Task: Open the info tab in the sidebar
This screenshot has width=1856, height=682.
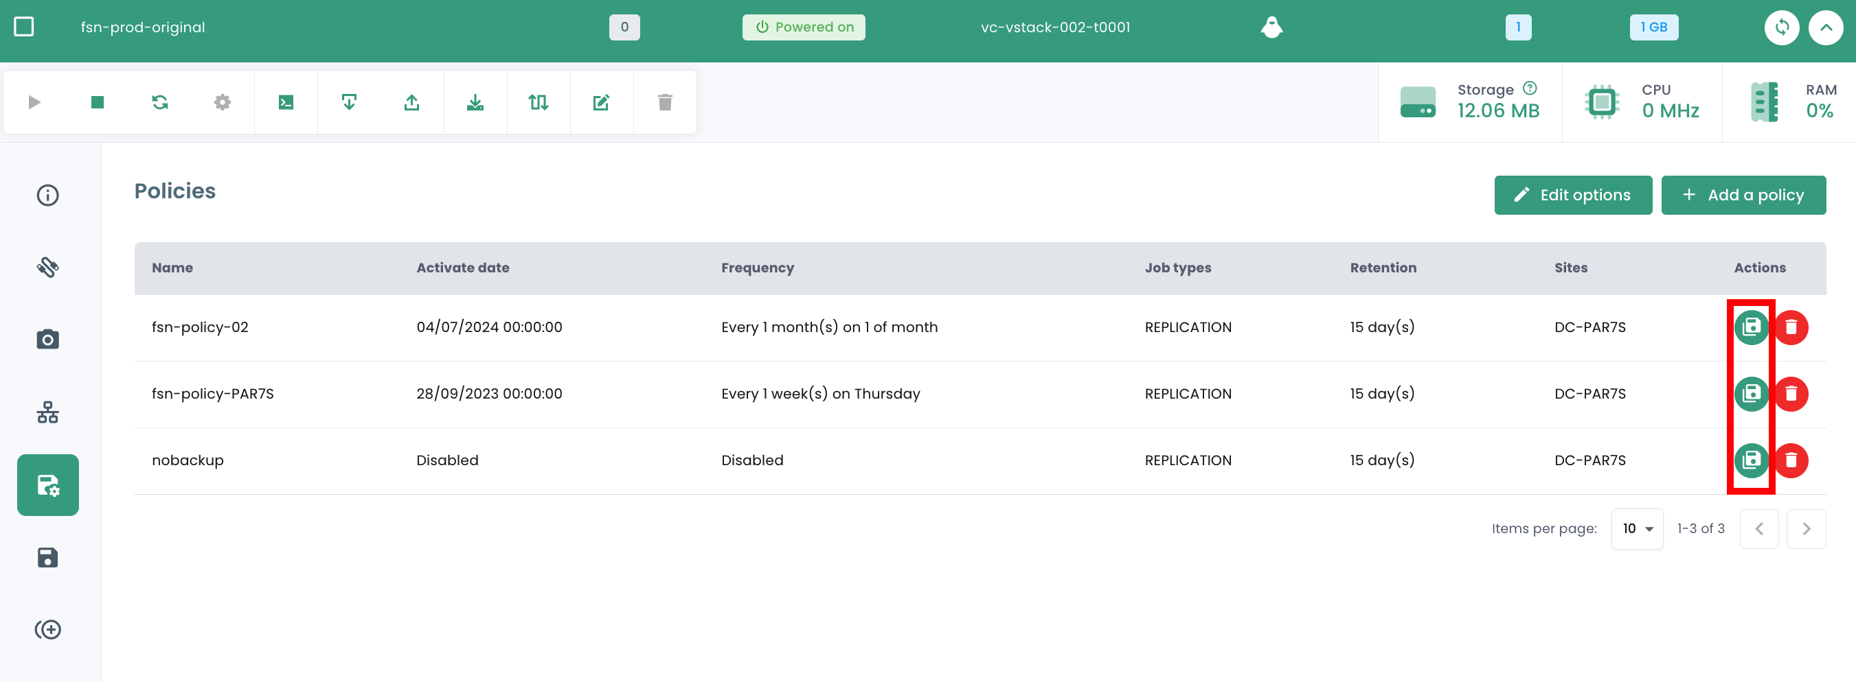Action: (x=47, y=195)
